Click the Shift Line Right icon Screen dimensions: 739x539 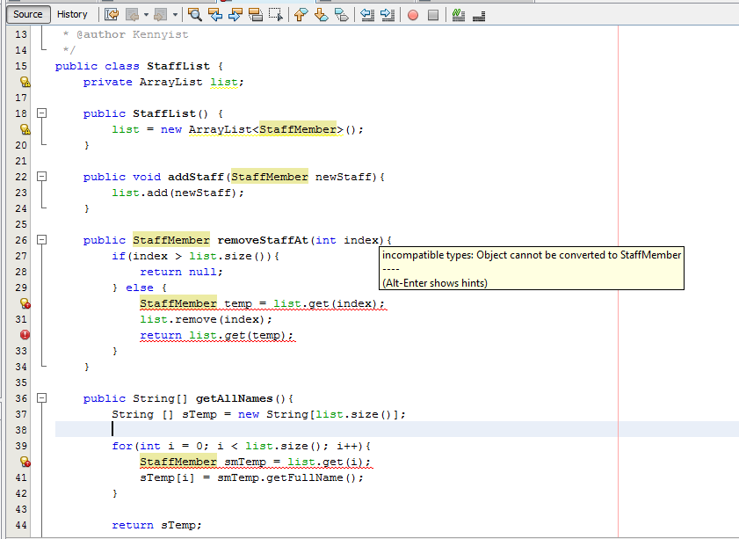click(388, 14)
